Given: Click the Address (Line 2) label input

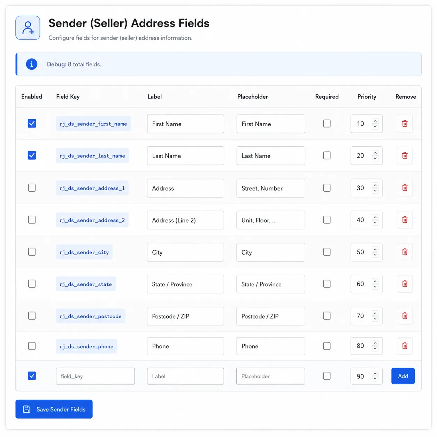Looking at the screenshot, I should click(185, 220).
